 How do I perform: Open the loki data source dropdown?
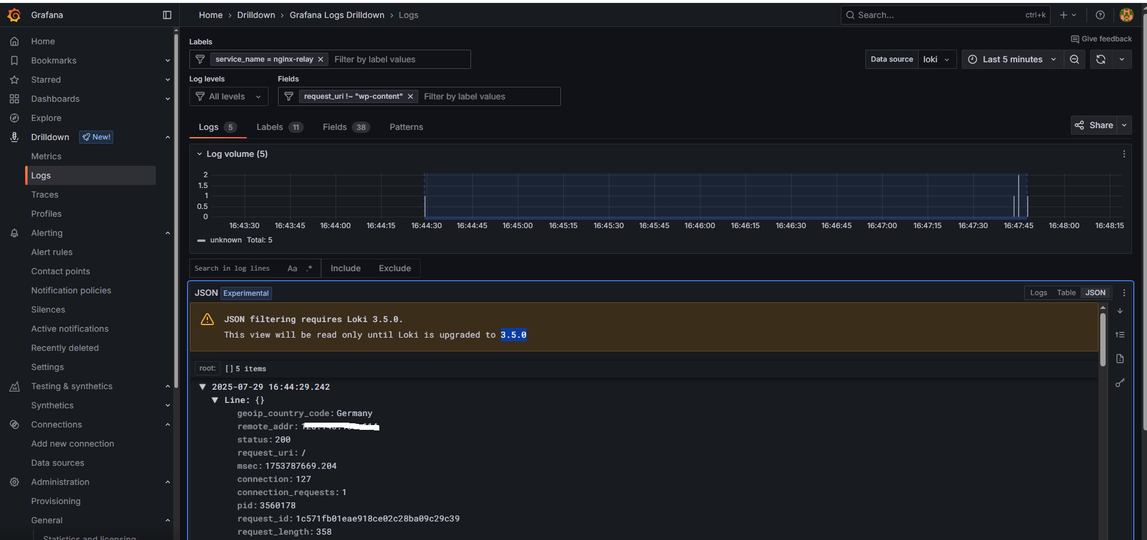pos(936,59)
